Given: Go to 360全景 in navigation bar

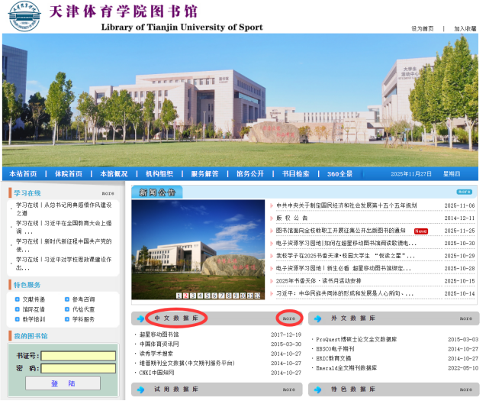Looking at the screenshot, I should pyautogui.click(x=340, y=174).
